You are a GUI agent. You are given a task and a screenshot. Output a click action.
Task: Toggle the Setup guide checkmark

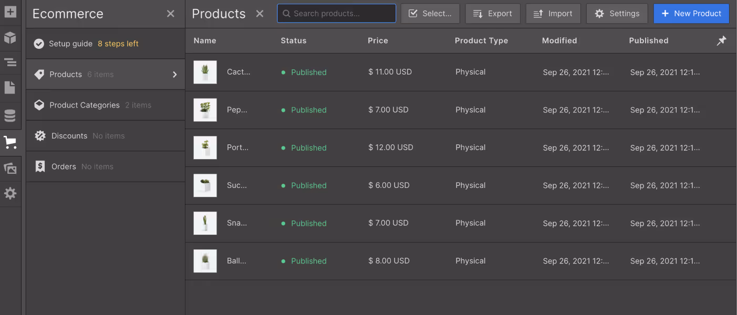[x=39, y=44]
